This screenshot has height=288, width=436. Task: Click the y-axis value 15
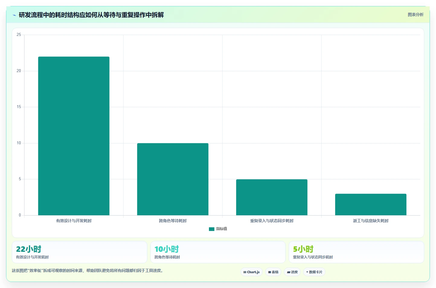19,107
